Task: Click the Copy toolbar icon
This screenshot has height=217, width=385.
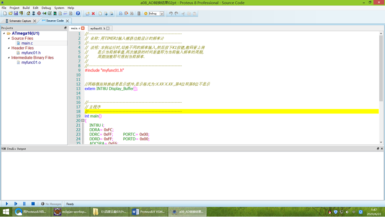Action: (189, 14)
